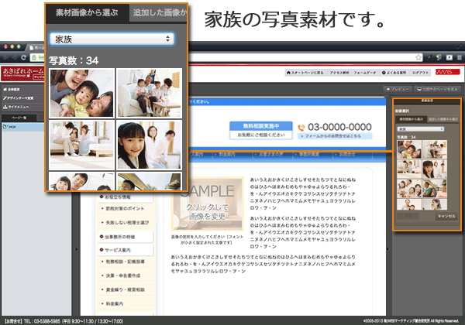The height and width of the screenshot is (325, 465).
Task: Switch to the 素材画像から選ぶ tab
Action: click(83, 13)
